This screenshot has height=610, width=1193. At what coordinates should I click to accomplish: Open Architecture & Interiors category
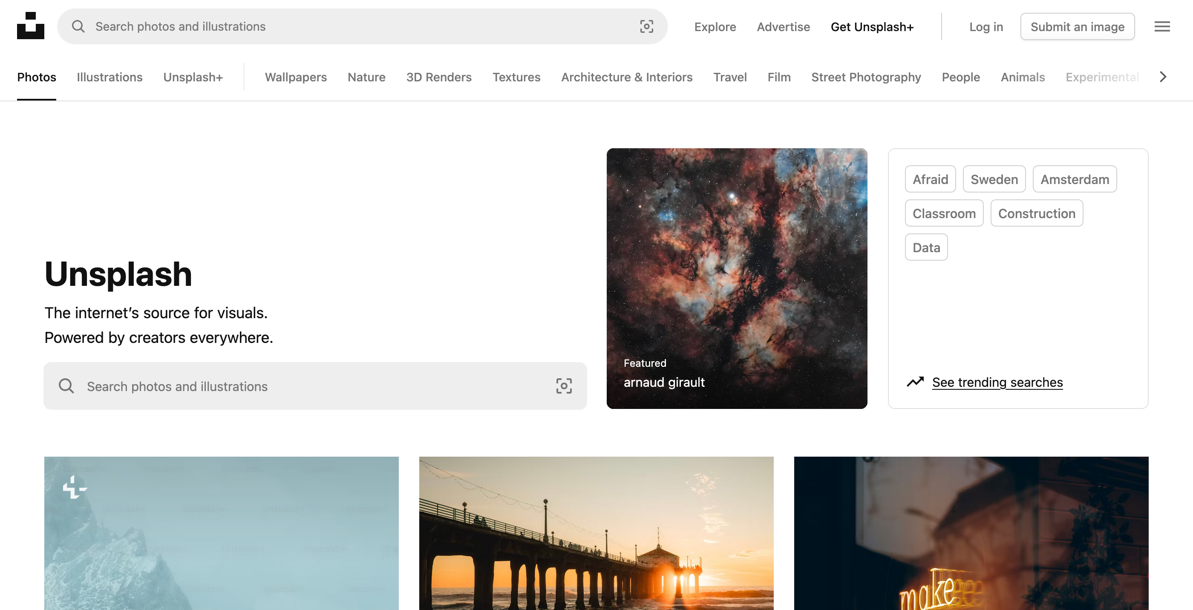(x=627, y=77)
